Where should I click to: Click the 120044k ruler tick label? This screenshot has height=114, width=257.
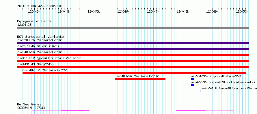(x=64, y=11)
